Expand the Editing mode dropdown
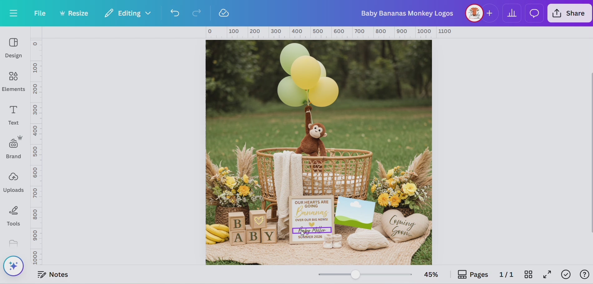 pos(128,13)
